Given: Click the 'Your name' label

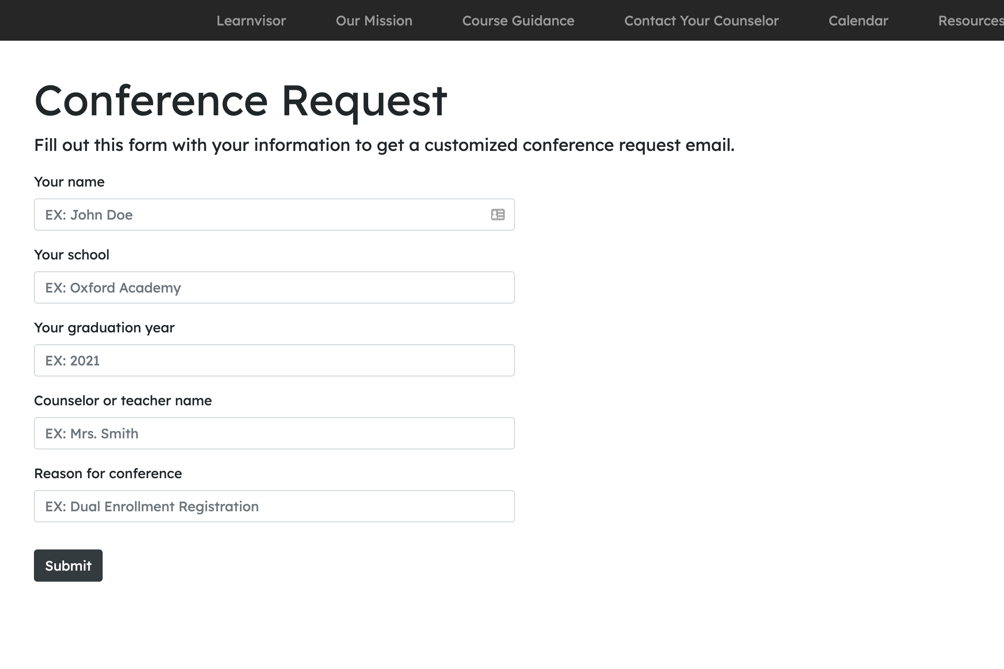Looking at the screenshot, I should tap(69, 182).
